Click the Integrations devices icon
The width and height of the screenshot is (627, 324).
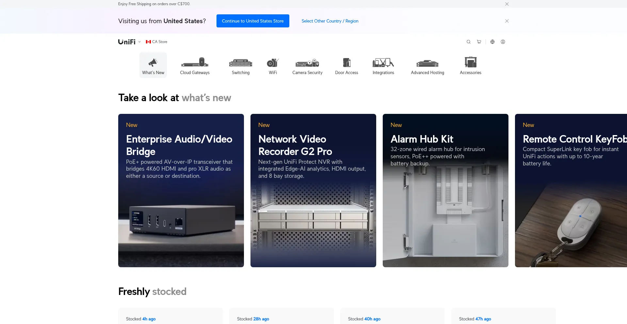click(x=383, y=62)
